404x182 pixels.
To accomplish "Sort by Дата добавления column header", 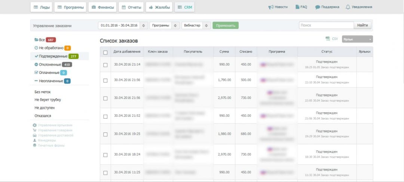I will coord(127,51).
